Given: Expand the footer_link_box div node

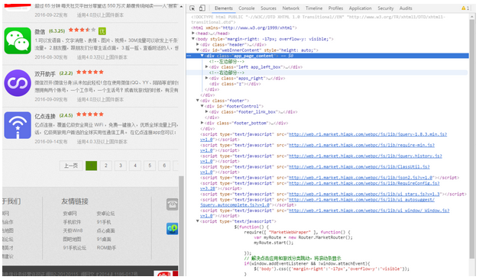Looking at the screenshot, I should (x=207, y=112).
